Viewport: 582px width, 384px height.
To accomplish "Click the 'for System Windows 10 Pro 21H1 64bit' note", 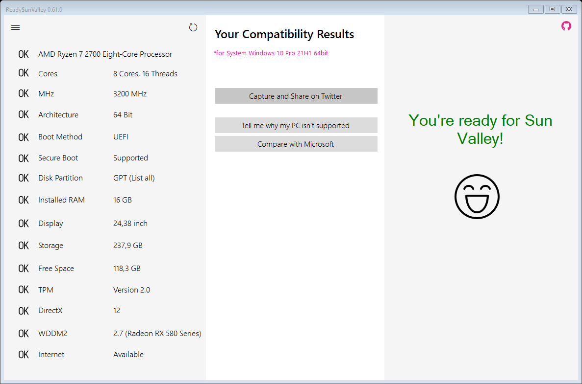I will (271, 53).
